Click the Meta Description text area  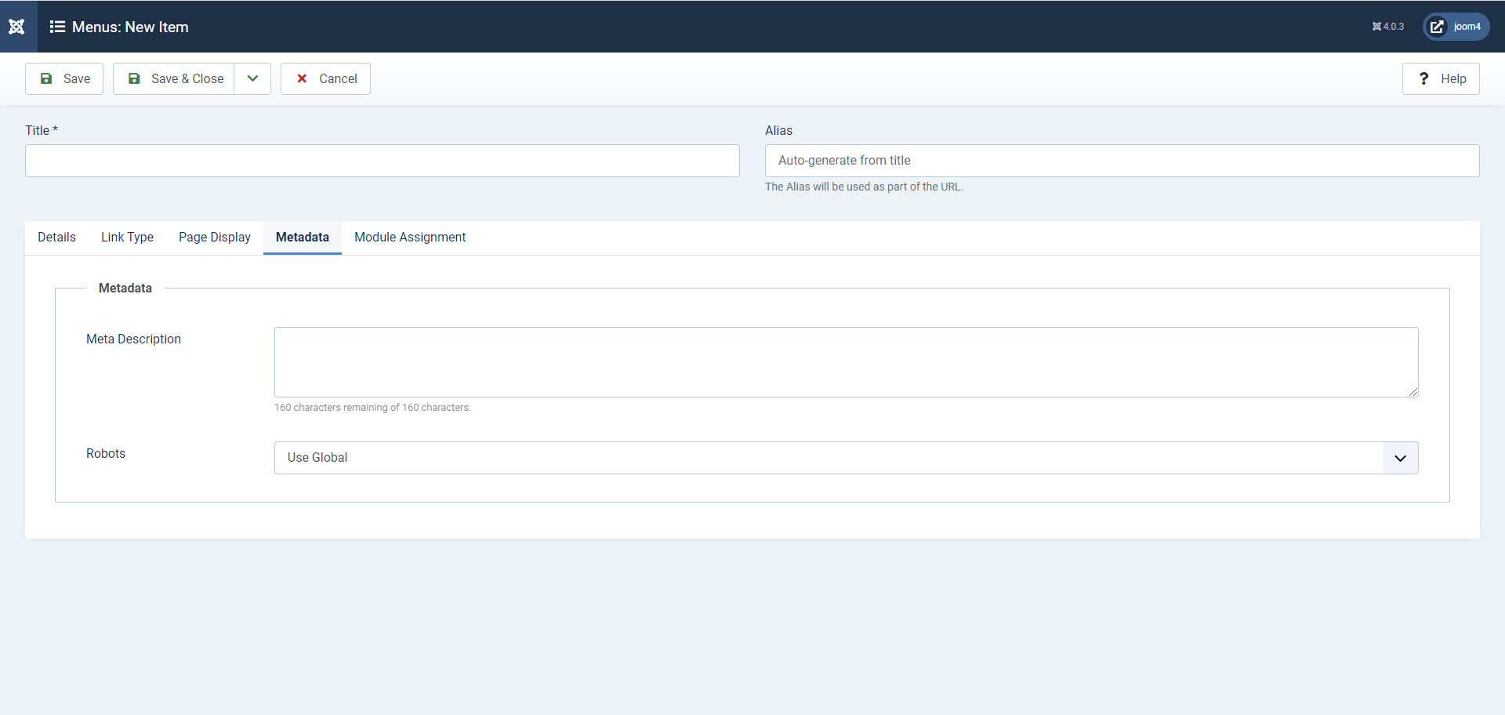(845, 361)
